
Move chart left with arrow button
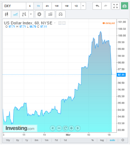[53, 128]
